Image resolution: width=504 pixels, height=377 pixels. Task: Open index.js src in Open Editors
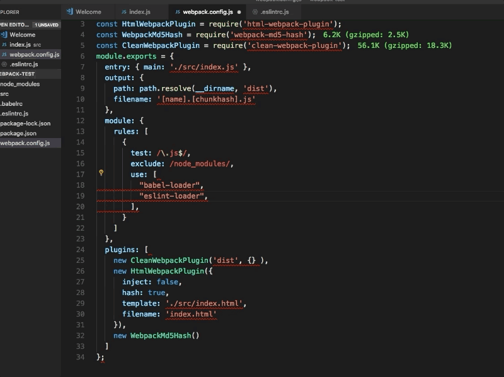(x=30, y=45)
